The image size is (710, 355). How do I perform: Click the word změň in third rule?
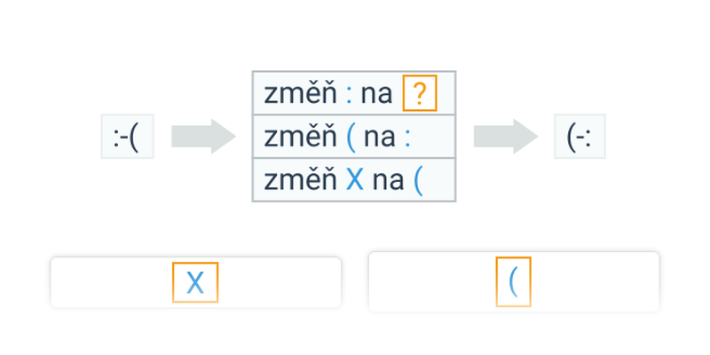click(x=301, y=179)
